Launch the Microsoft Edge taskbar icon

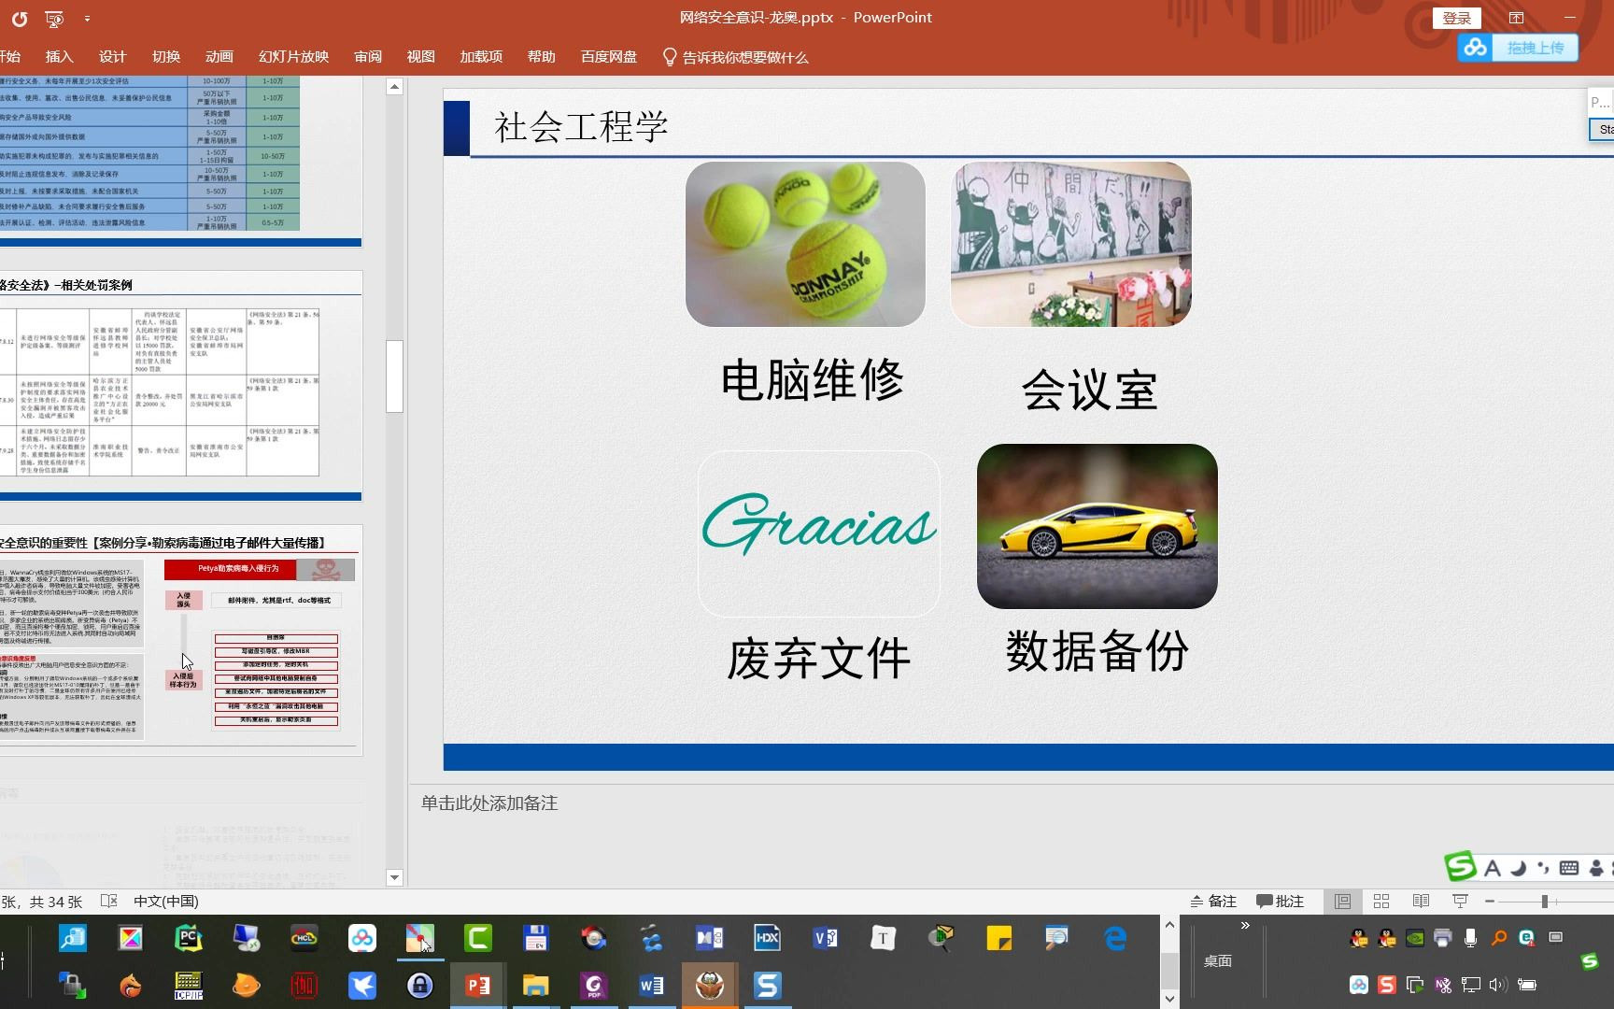[1115, 938]
